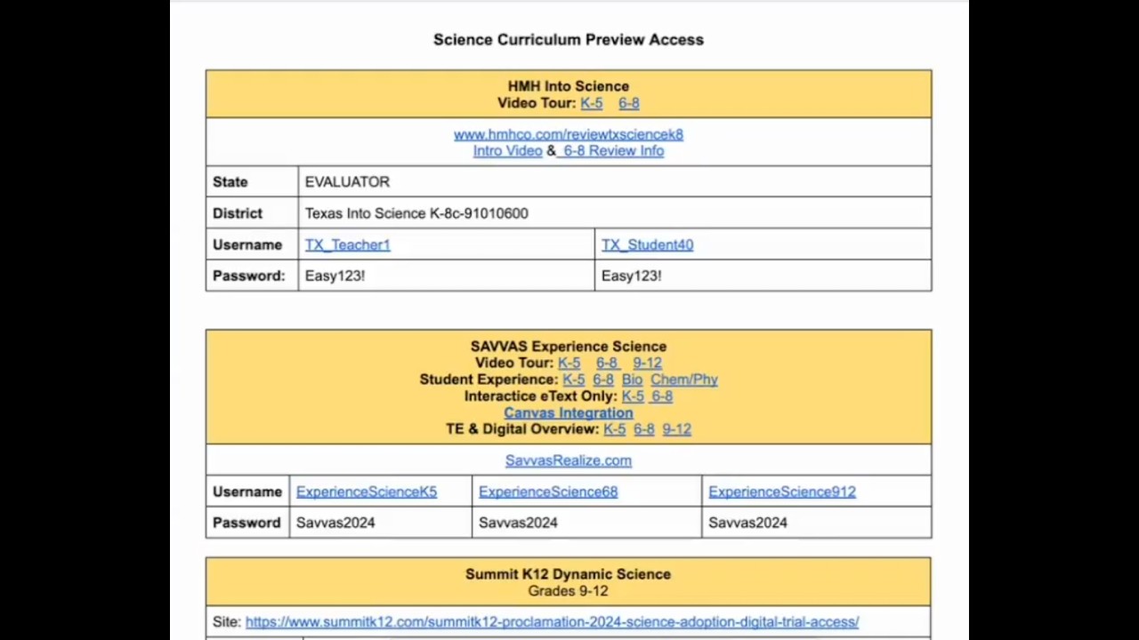This screenshot has width=1139, height=640.
Task: Open K-5 link for Interactive eText Only
Action: 633,396
